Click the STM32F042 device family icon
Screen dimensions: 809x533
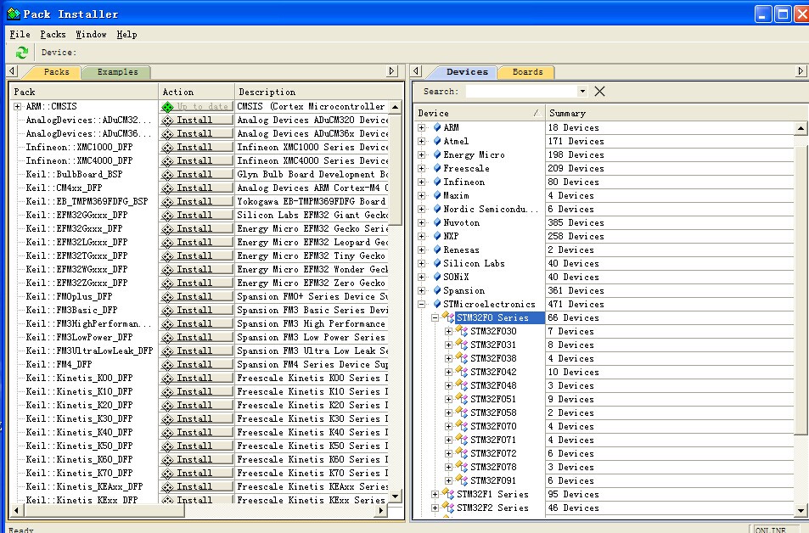pyautogui.click(x=462, y=372)
